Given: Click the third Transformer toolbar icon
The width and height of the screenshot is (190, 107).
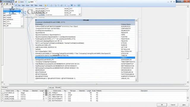Looking at the screenshot, I should 7,4.
